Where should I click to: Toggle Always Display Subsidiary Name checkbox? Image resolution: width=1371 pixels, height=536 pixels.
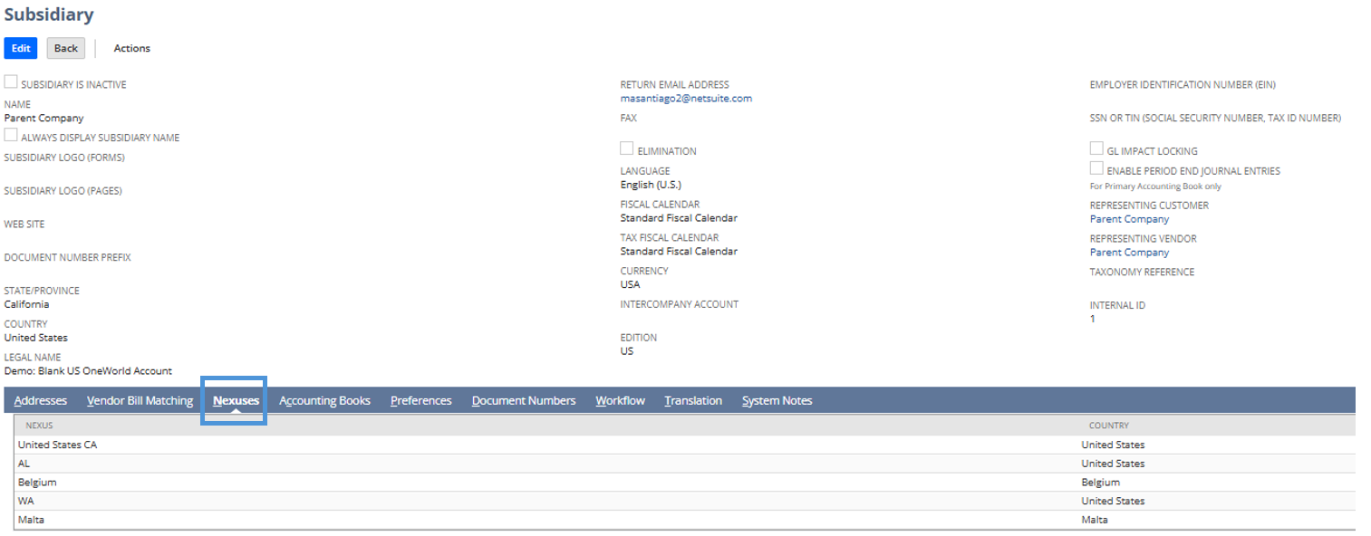(x=11, y=136)
